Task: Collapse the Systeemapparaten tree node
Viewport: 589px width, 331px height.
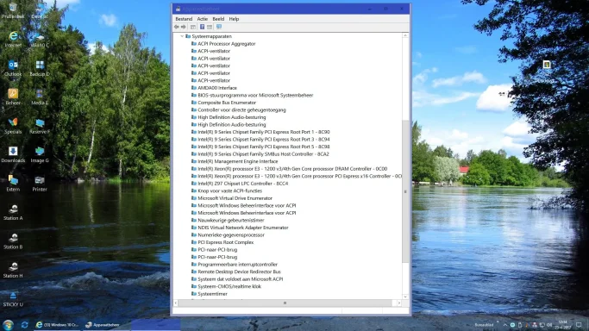Action: 182,36
